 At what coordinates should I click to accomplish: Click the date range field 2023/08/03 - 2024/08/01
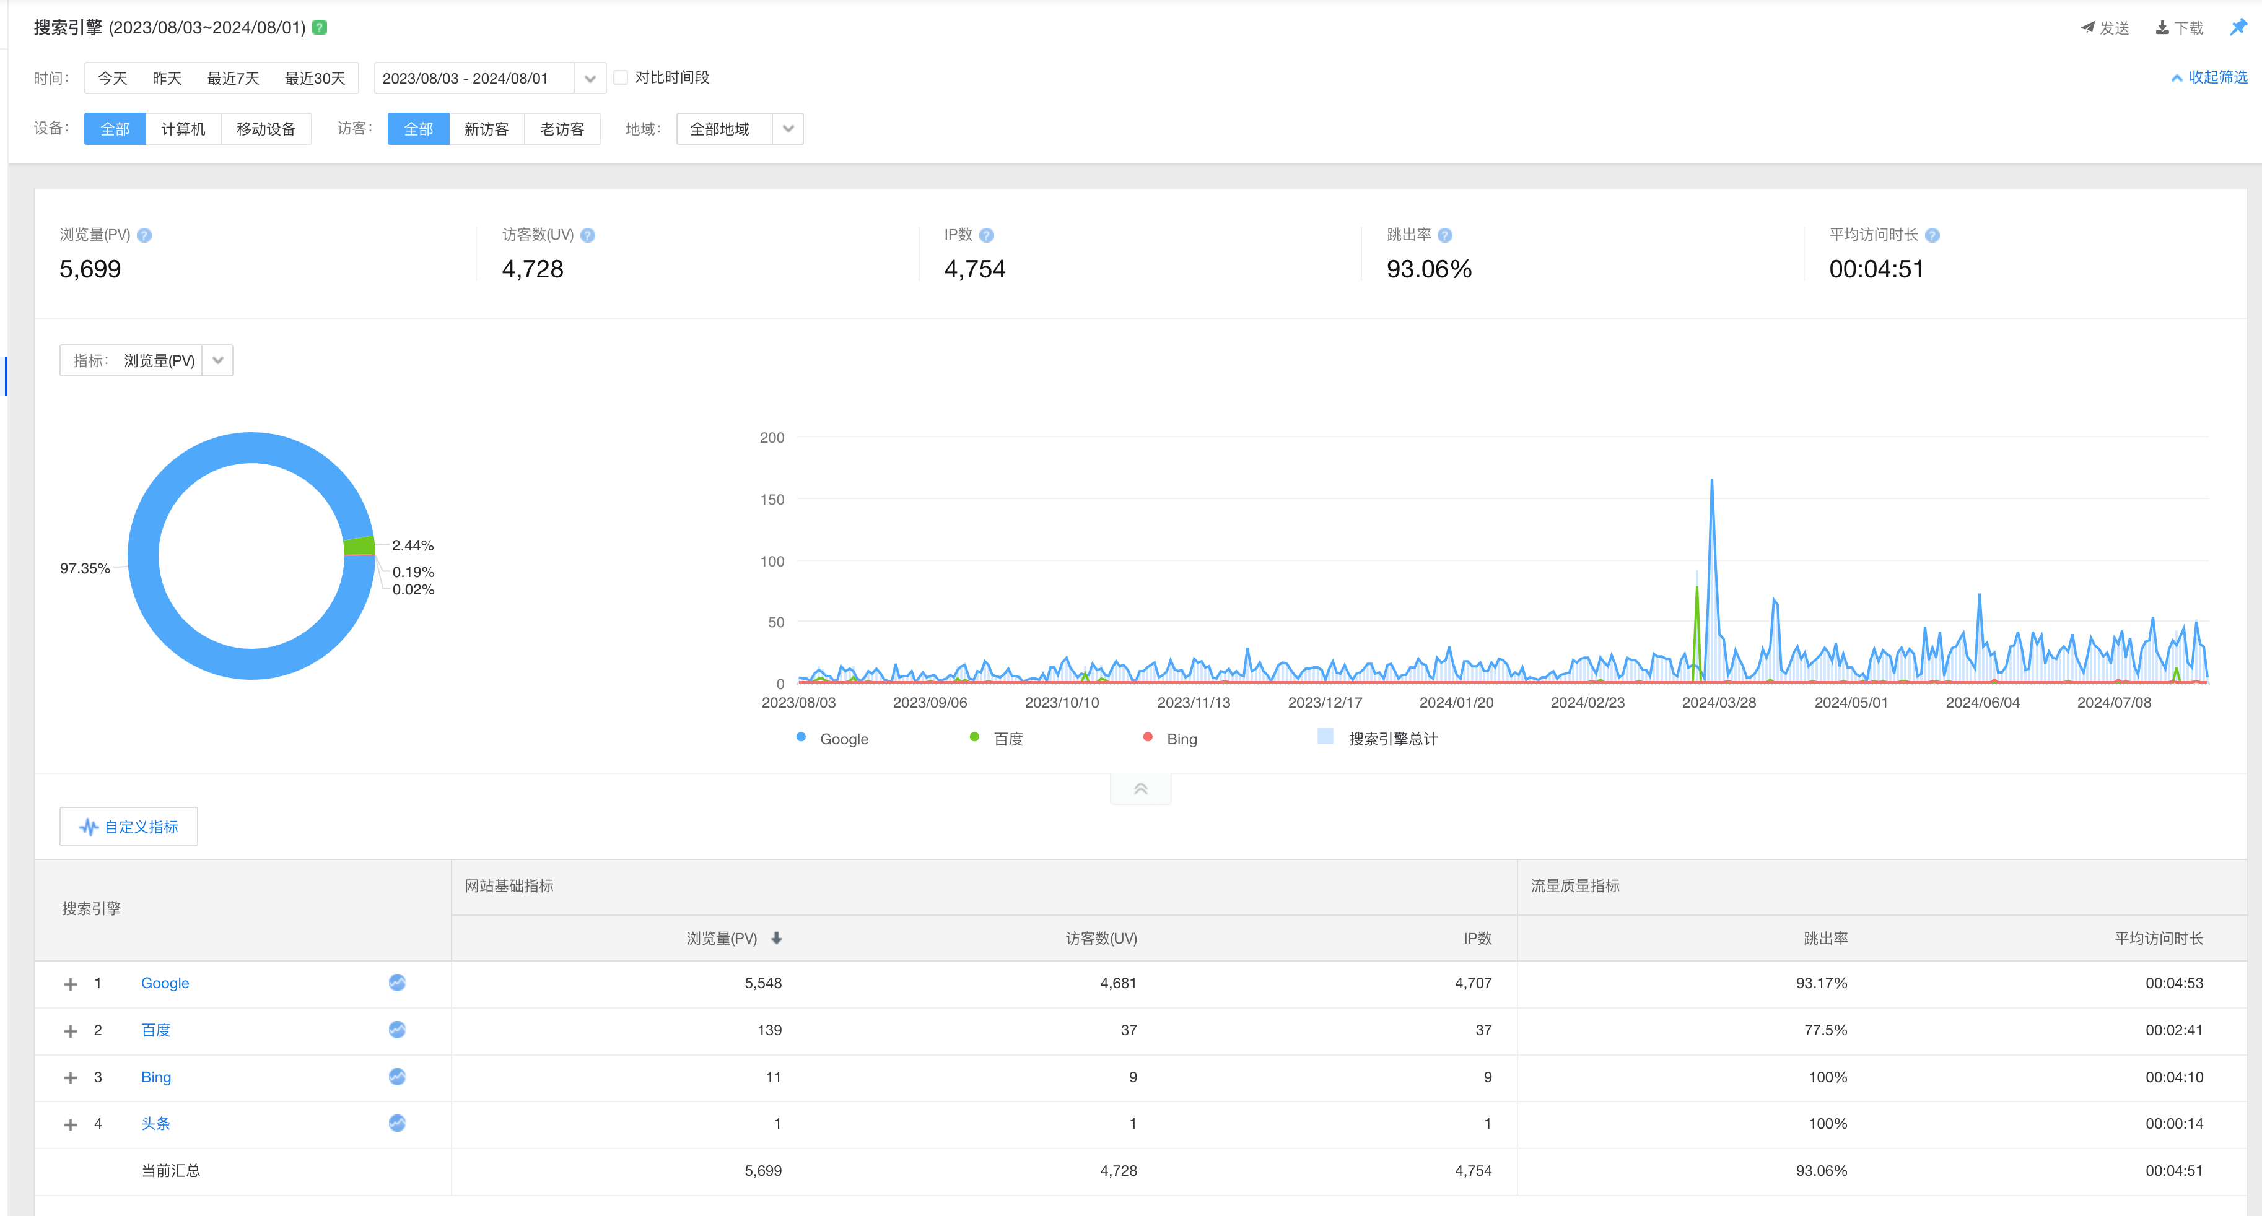coord(474,78)
